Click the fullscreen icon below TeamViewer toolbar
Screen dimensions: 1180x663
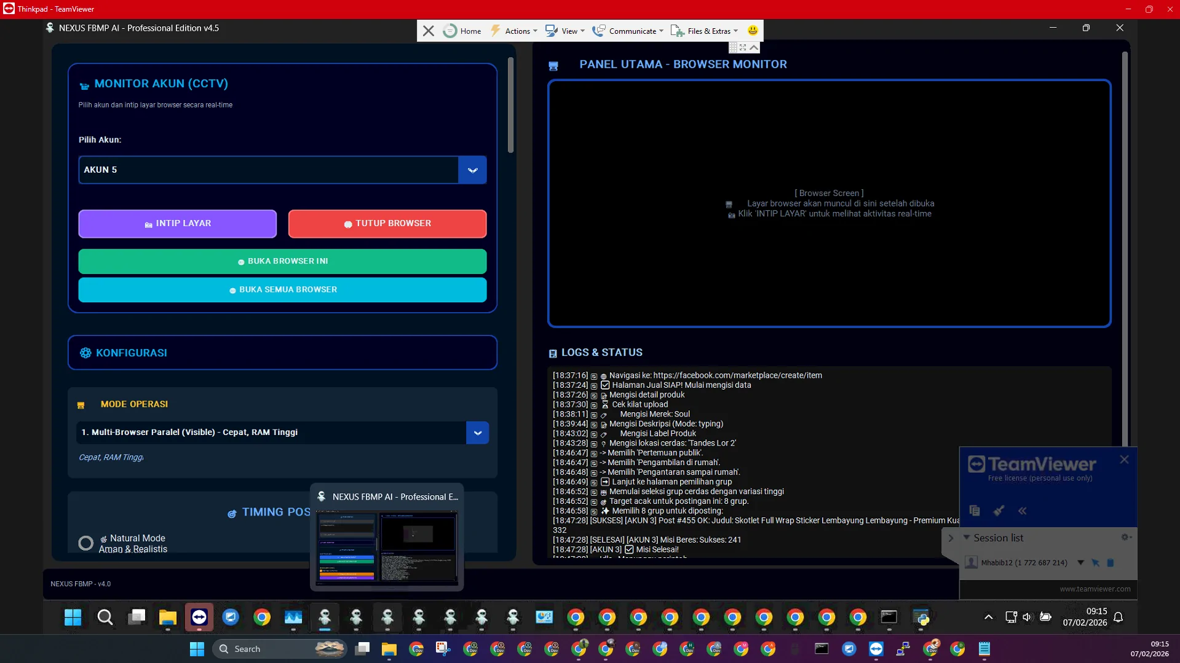point(743,47)
